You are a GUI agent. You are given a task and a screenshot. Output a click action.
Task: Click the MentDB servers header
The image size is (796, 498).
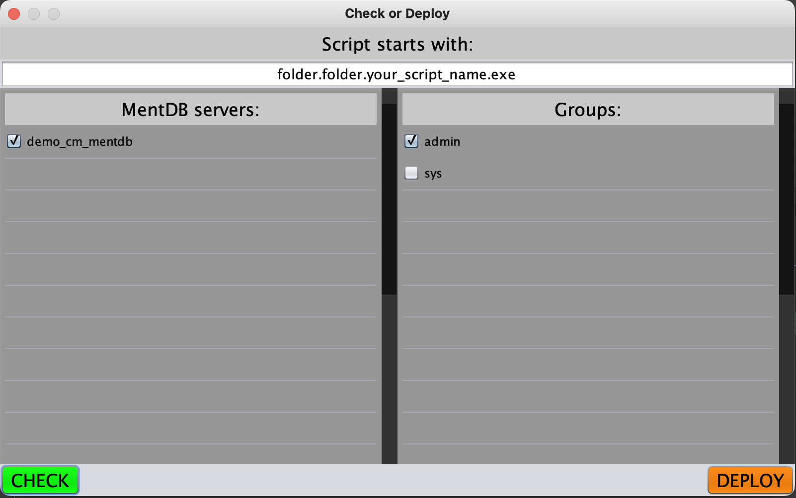pos(190,110)
